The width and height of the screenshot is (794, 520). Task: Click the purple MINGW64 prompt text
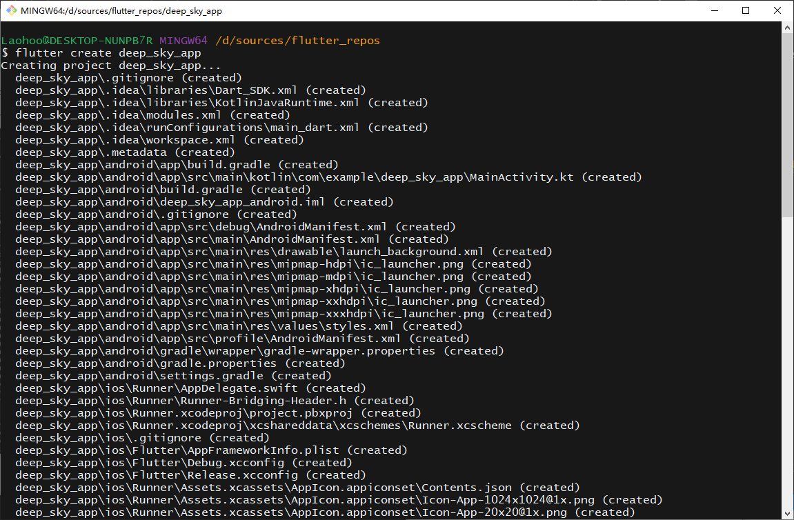(x=183, y=41)
